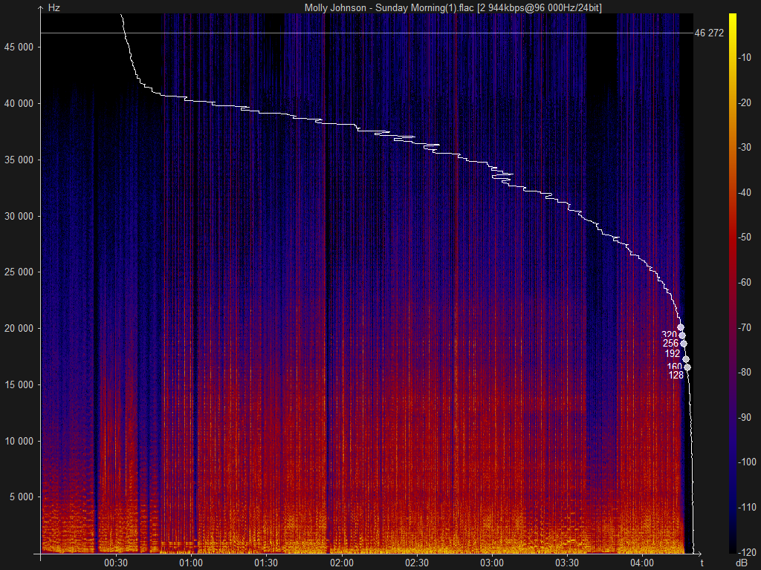Click the '-50' dB scale label
The height and width of the screenshot is (570, 761).
coord(745,237)
